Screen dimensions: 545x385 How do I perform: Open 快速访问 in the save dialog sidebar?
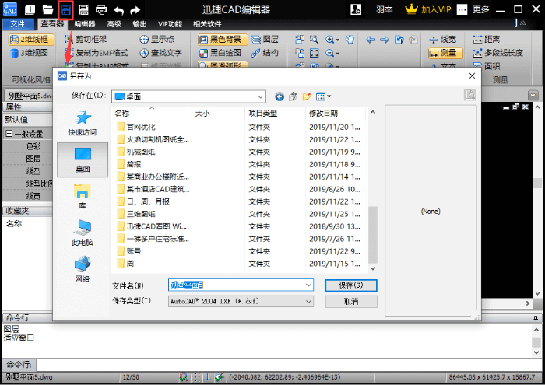(x=83, y=122)
